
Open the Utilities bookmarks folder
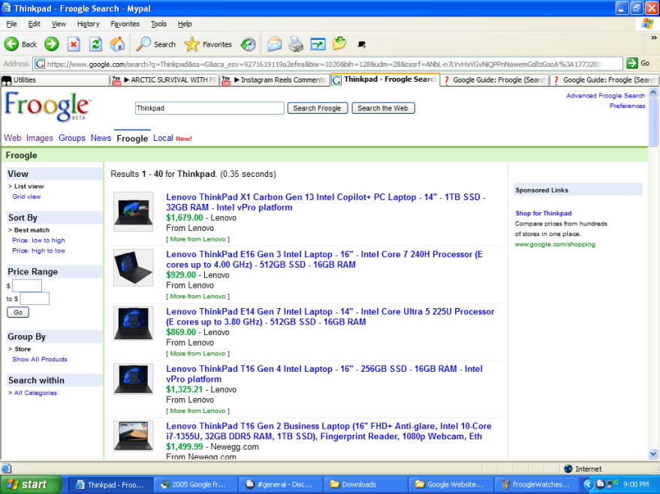[55, 79]
